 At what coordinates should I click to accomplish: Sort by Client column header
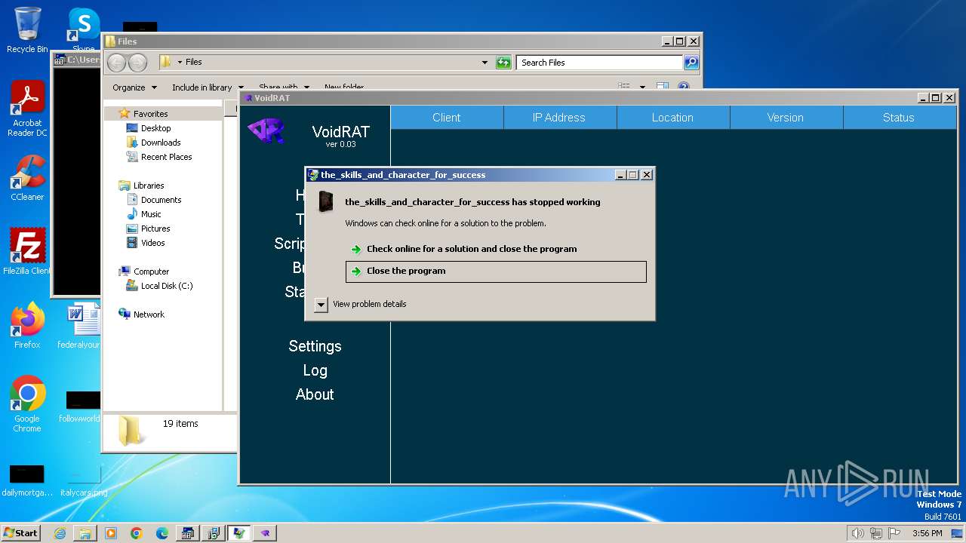[x=447, y=118]
